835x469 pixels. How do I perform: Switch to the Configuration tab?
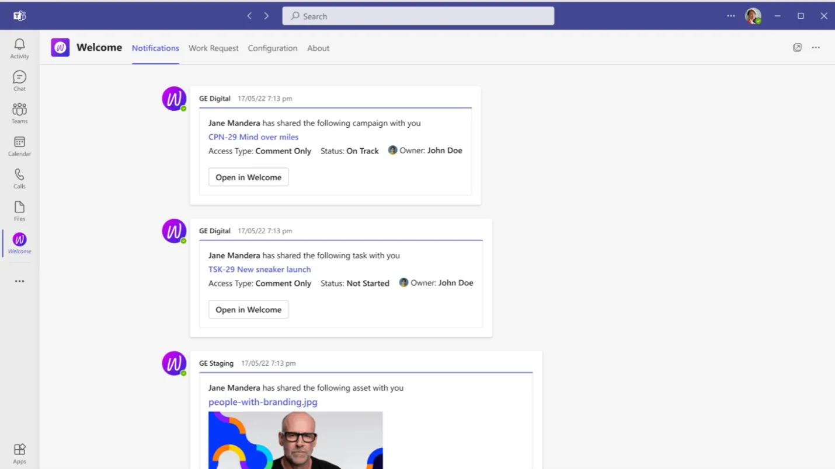pyautogui.click(x=273, y=48)
